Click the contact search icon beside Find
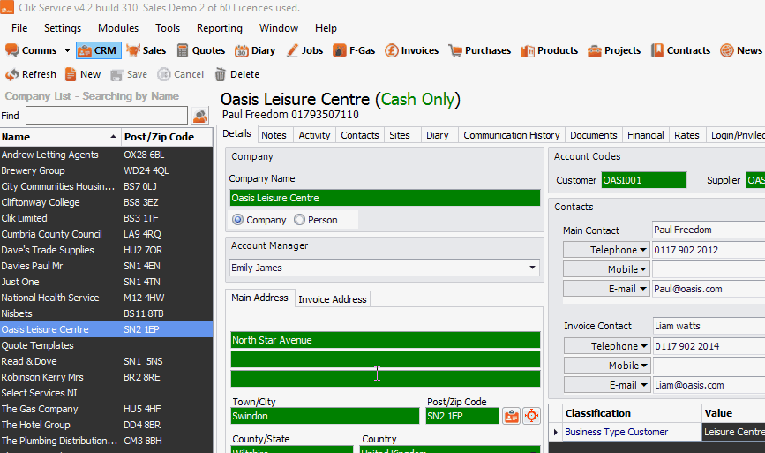The image size is (765, 453). tap(200, 116)
